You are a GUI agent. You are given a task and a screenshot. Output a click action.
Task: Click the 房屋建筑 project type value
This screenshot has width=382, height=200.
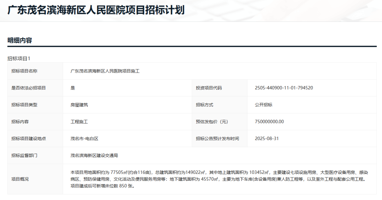(79, 105)
